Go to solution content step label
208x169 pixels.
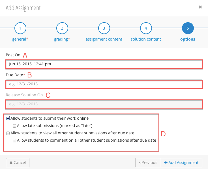point(146,39)
